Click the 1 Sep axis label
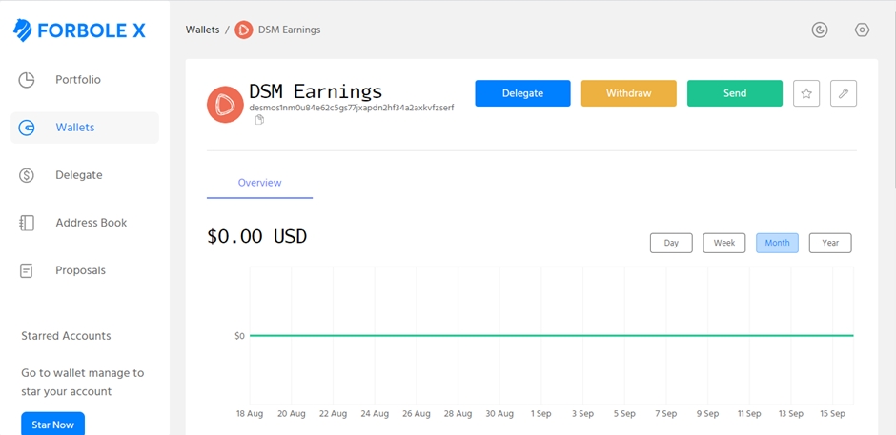 [541, 413]
